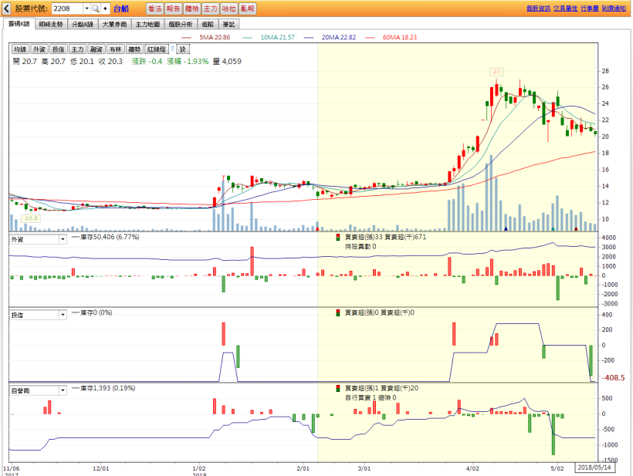The width and height of the screenshot is (633, 476).
Task: Toggle the 布林 Bollinger band overlay
Action: [x=116, y=49]
